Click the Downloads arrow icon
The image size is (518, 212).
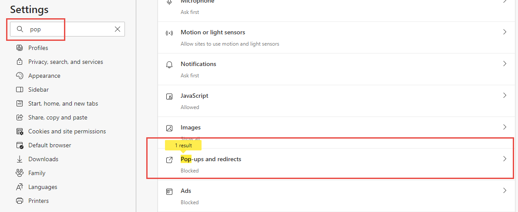pyautogui.click(x=20, y=159)
